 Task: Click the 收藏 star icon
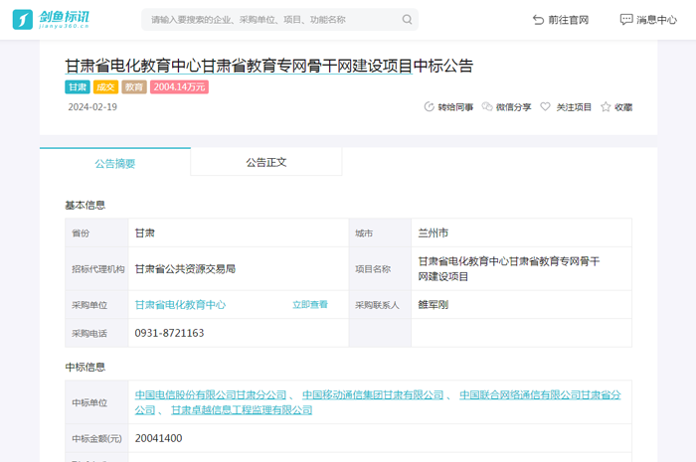606,107
